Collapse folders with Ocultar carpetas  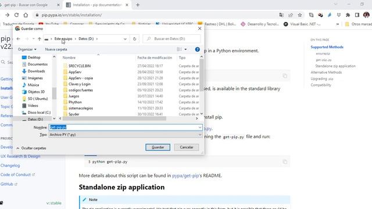pyautogui.click(x=31, y=148)
